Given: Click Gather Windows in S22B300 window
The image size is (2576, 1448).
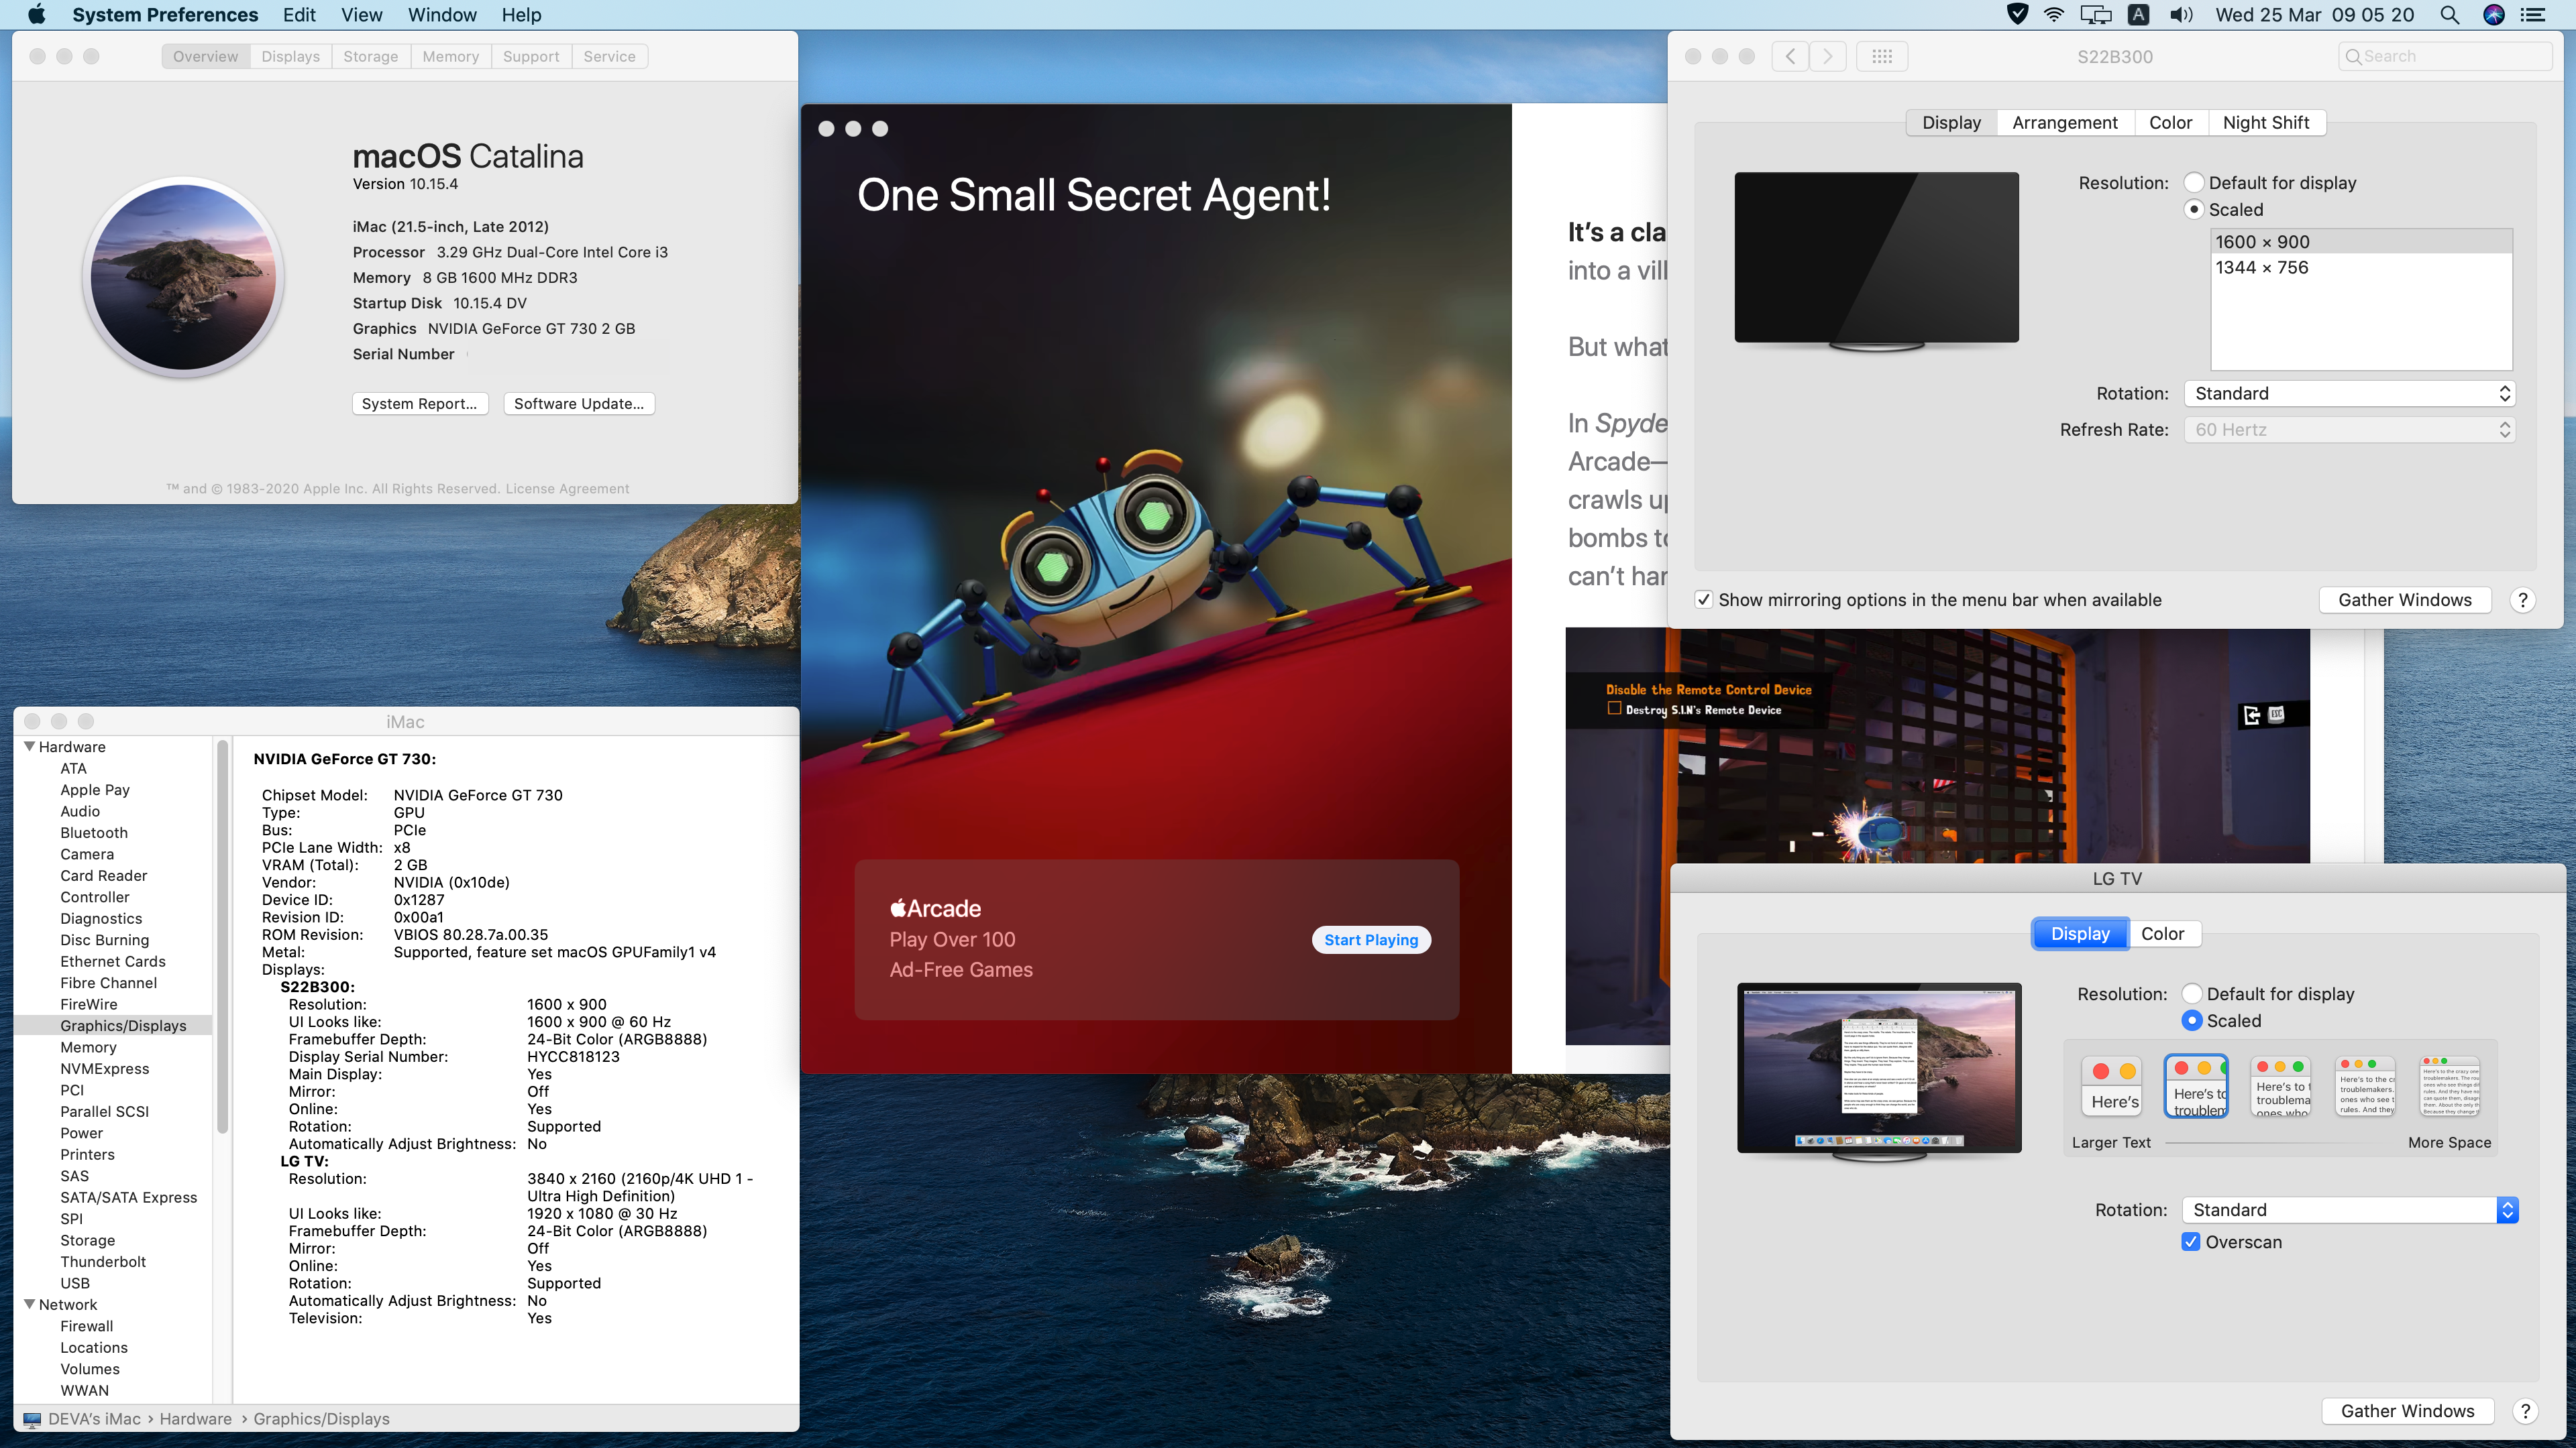Looking at the screenshot, I should [2404, 599].
